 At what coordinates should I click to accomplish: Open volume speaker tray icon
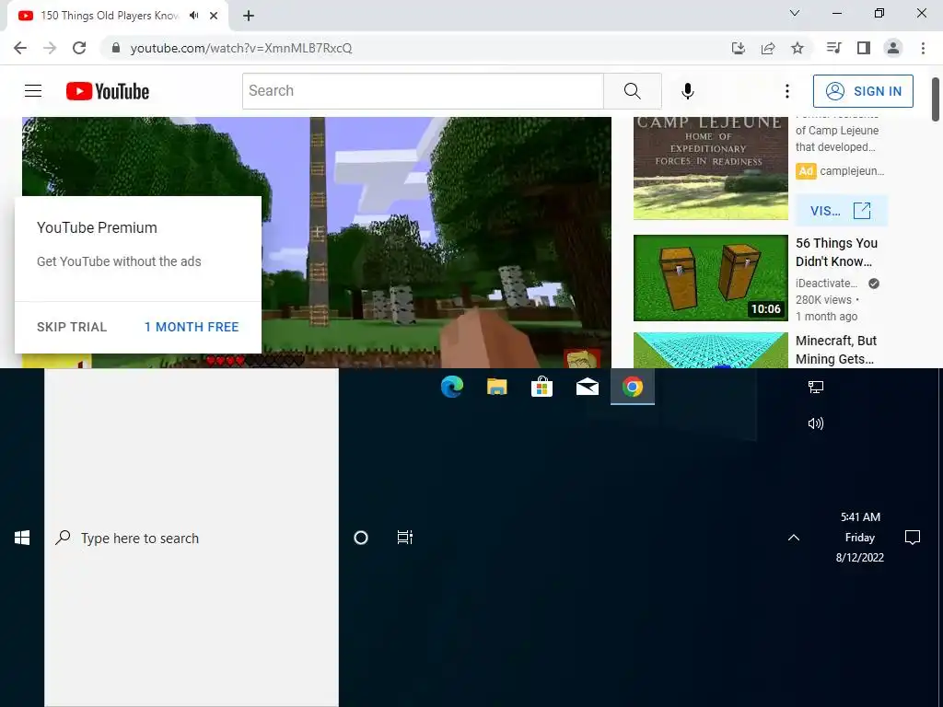(x=816, y=423)
